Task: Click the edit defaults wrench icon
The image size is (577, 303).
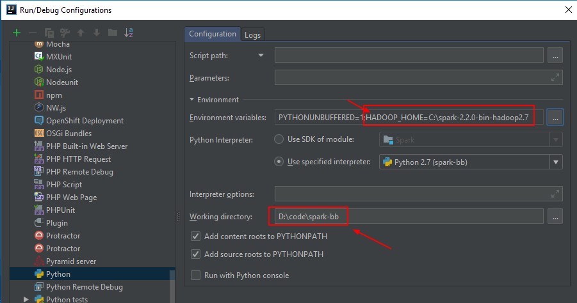Action: [x=65, y=33]
